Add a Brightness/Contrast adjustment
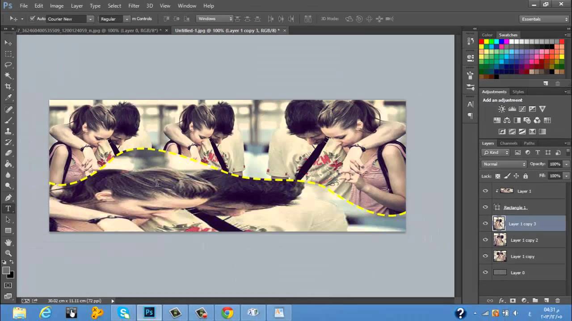Image resolution: width=572 pixels, height=321 pixels. [x=502, y=109]
